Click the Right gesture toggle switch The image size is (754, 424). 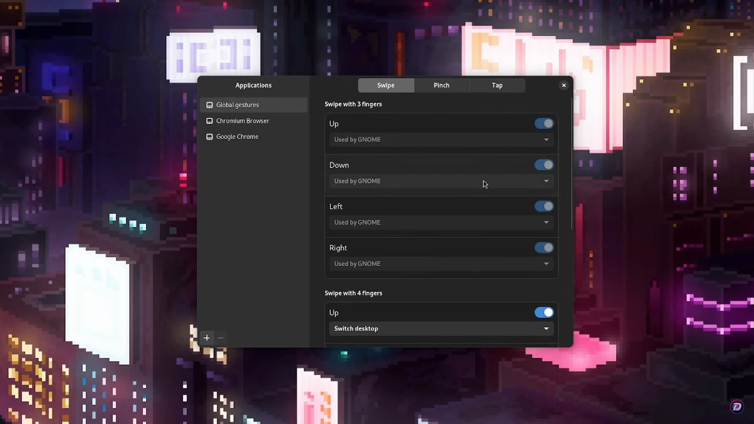(x=544, y=248)
